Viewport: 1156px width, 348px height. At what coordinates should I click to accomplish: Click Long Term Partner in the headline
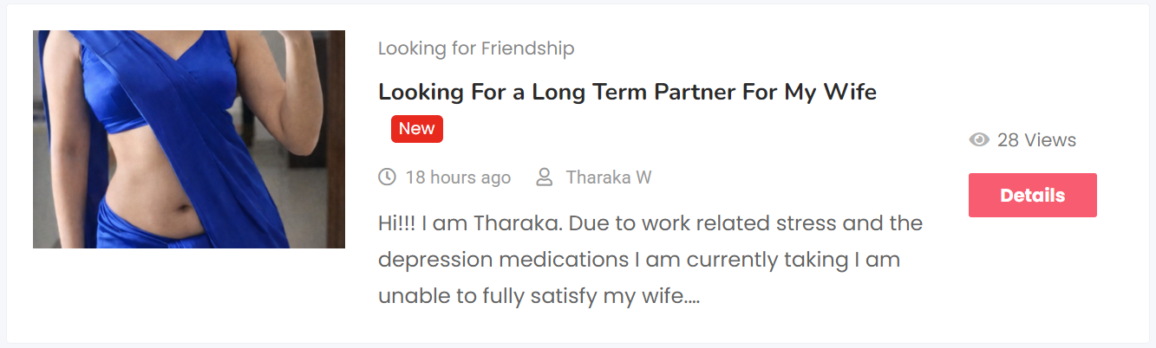coord(633,92)
